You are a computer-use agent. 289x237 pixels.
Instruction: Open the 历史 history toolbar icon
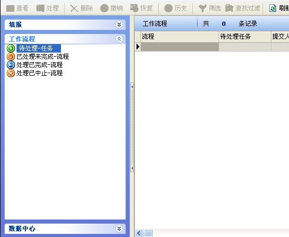tap(168, 8)
